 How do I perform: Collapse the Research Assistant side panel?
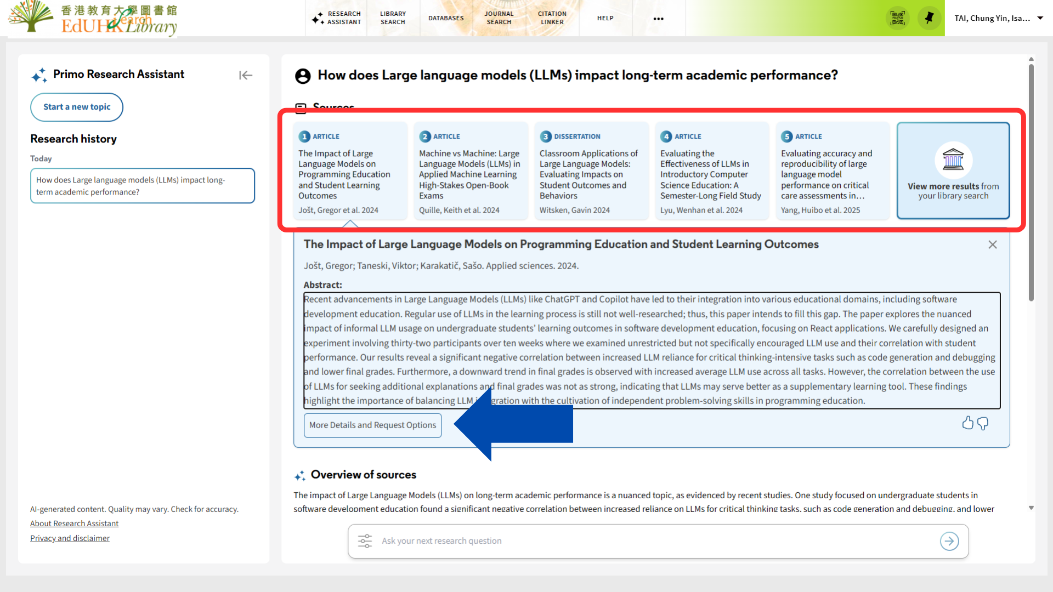246,75
